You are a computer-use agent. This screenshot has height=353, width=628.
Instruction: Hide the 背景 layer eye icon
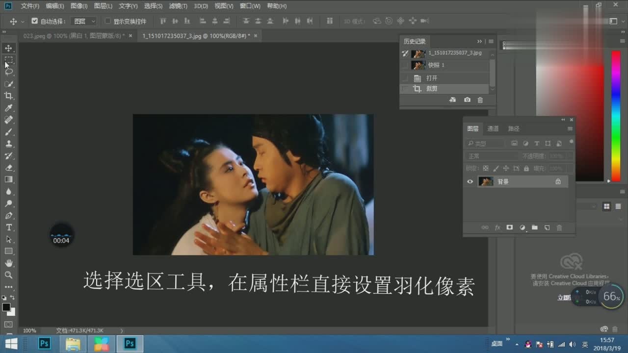pos(470,181)
